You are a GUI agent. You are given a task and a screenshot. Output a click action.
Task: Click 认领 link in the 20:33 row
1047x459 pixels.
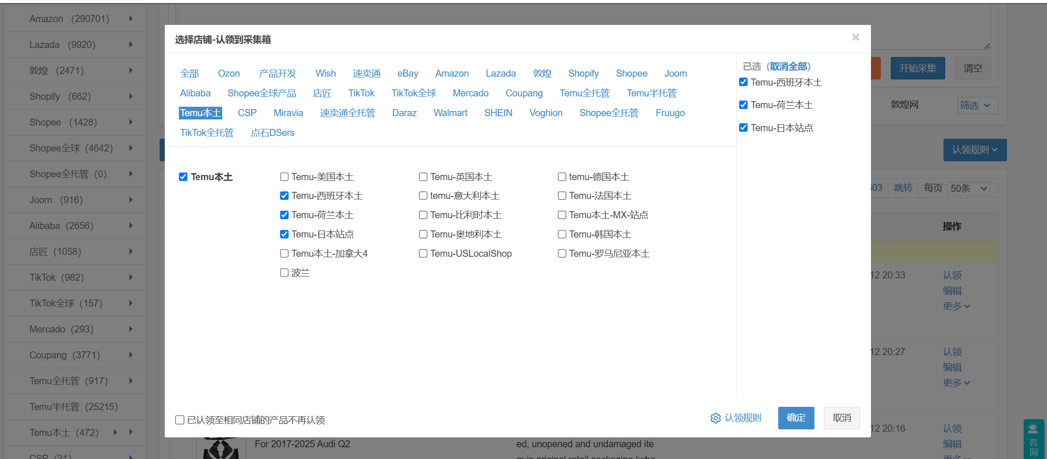(x=952, y=275)
